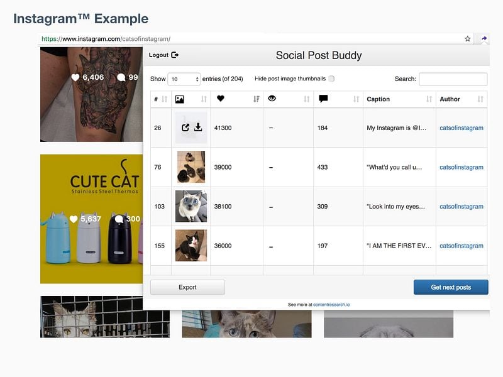
Task: Open catsofinstagram author link in row 103
Action: (x=462, y=207)
